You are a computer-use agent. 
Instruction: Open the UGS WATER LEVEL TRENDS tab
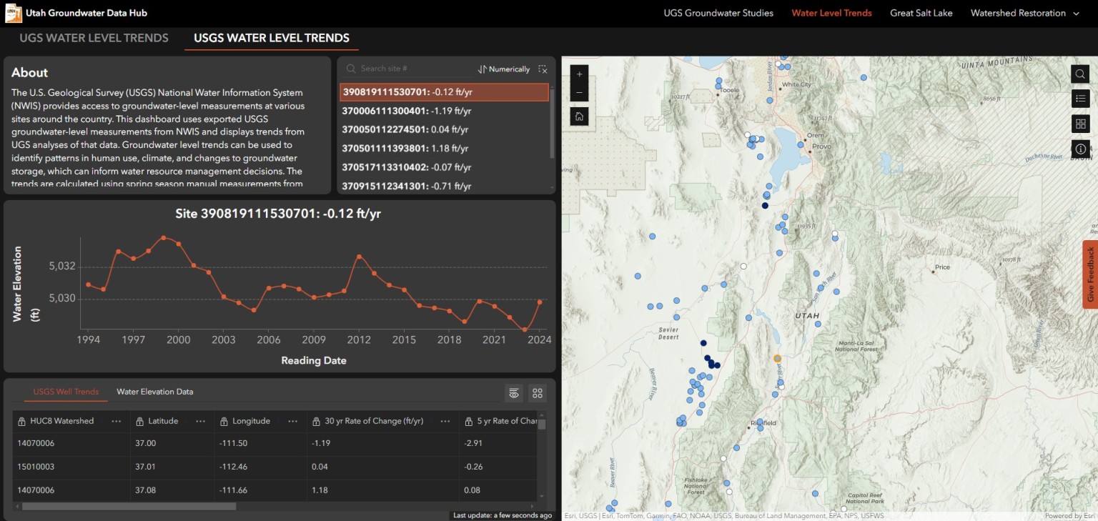click(94, 37)
